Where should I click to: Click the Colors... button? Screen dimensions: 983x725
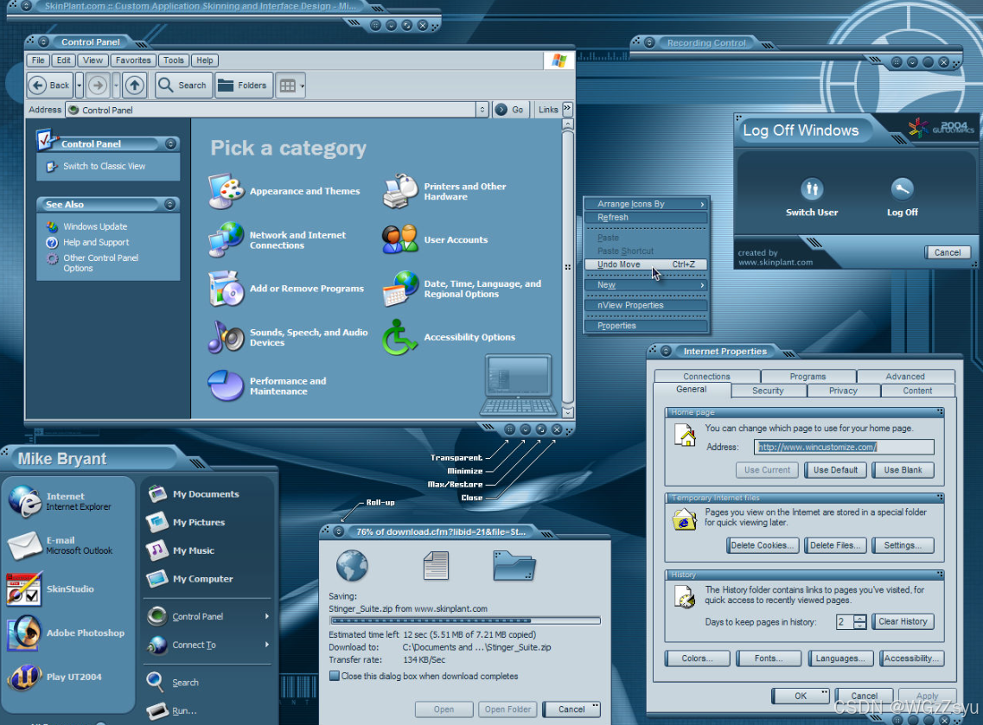(697, 658)
